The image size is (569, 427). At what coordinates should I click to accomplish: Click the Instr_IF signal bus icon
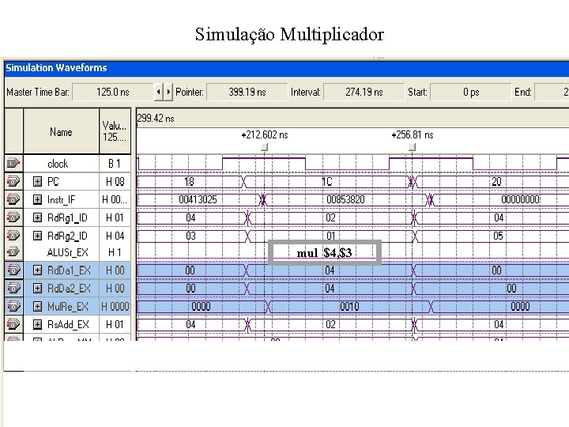tap(13, 199)
